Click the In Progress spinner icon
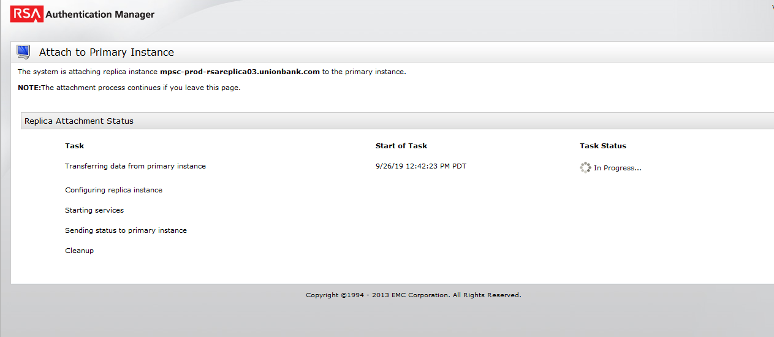 point(585,167)
